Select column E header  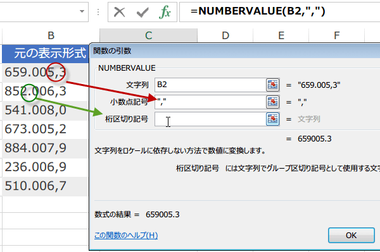(281, 35)
